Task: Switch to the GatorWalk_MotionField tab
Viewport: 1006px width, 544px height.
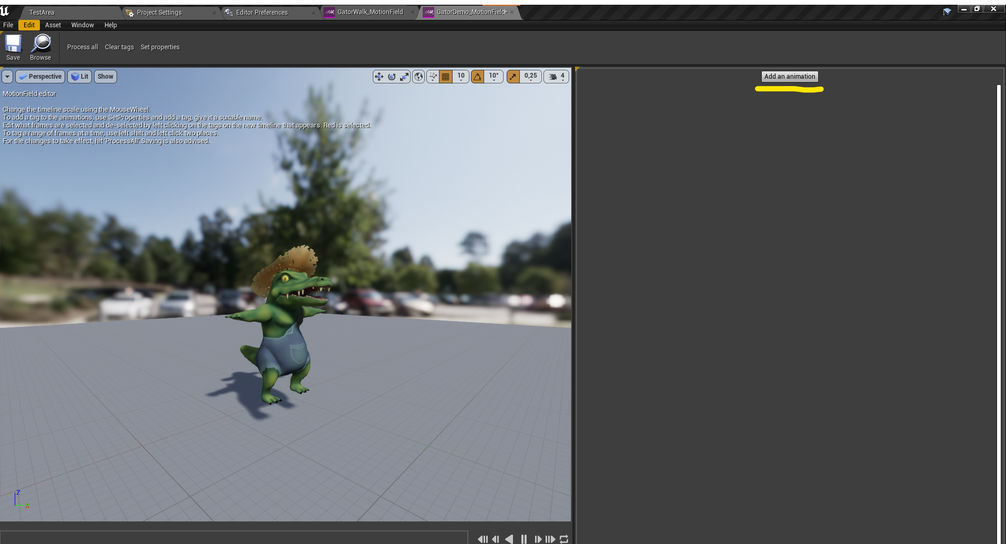Action: click(370, 12)
